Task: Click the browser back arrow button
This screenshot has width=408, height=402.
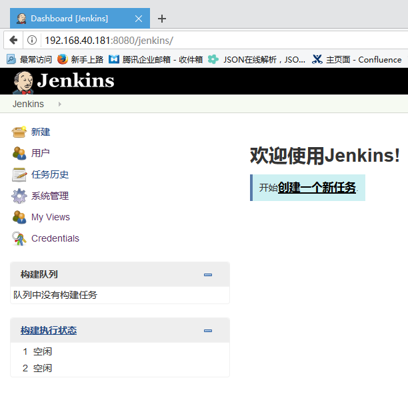Action: (13, 40)
